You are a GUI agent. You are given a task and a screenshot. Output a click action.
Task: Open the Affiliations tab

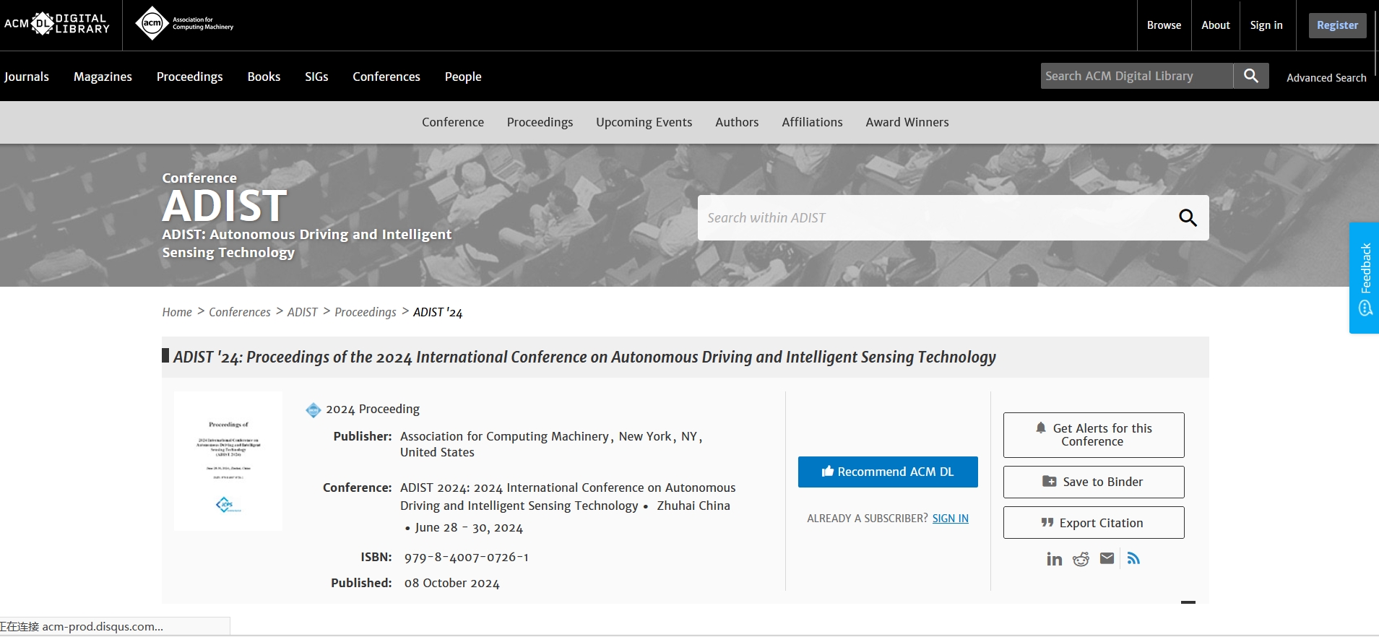812,122
